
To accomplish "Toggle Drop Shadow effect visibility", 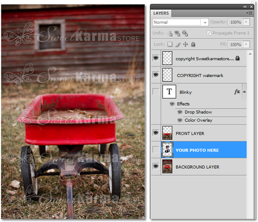I will coord(180,112).
